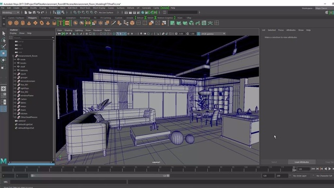Click the play forward button

[x=330, y=169]
